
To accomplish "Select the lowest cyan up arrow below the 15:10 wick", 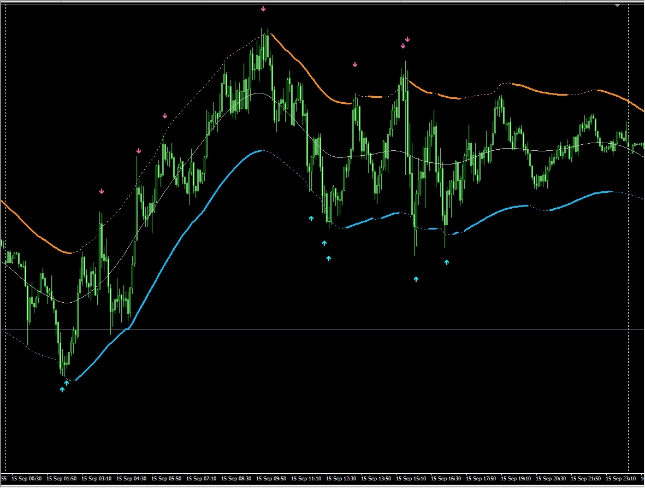I will (x=416, y=279).
